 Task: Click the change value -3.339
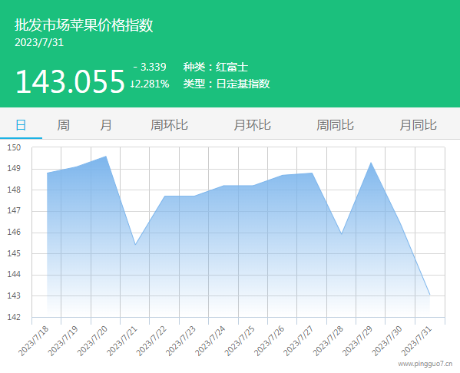point(150,67)
